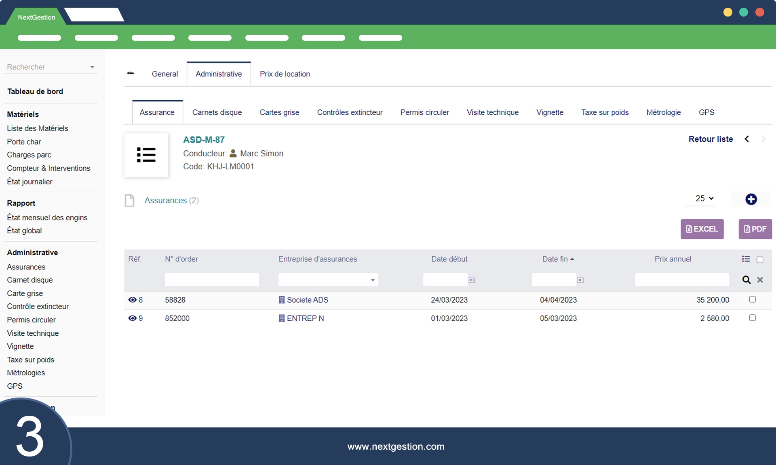Click the previous record chevron arrow

pyautogui.click(x=747, y=139)
